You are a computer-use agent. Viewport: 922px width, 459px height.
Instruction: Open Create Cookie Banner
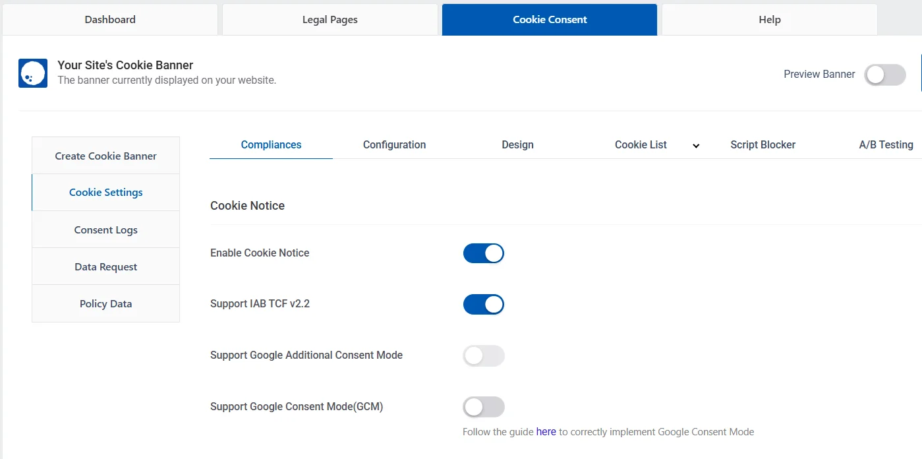(x=105, y=156)
